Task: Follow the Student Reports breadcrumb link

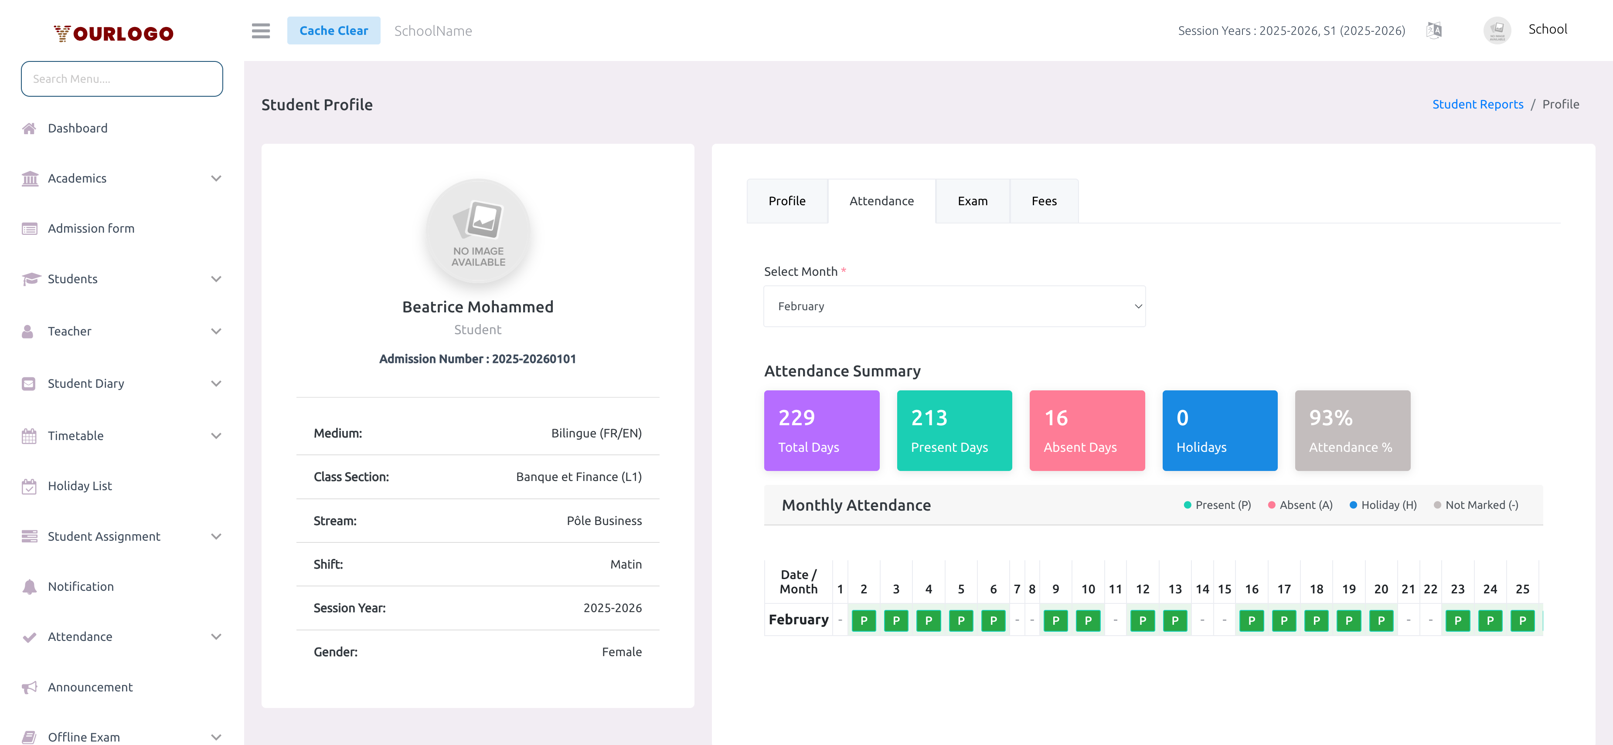Action: 1477,105
